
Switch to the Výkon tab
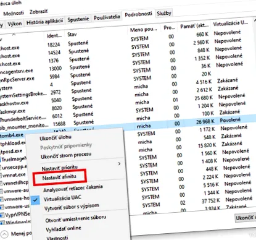point(15,24)
